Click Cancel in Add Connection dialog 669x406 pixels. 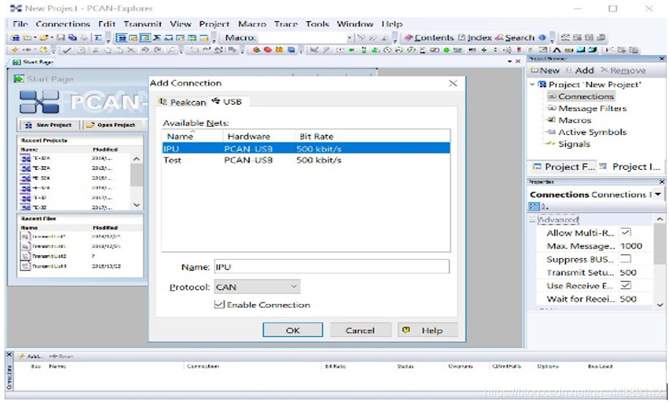click(x=360, y=330)
